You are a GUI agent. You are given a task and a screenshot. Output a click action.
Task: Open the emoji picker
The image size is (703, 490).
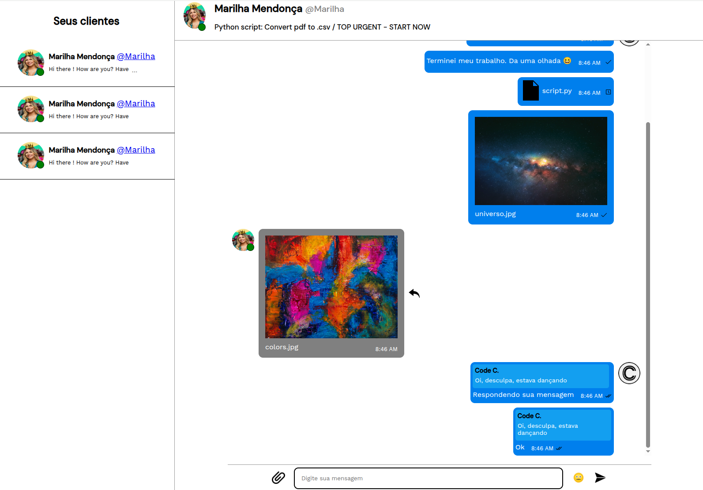[578, 478]
